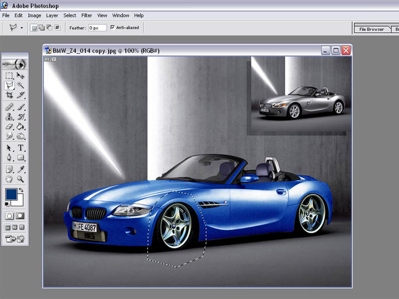Open the blue foreground color swatch
This screenshot has height=299, width=399.
pyautogui.click(x=11, y=194)
